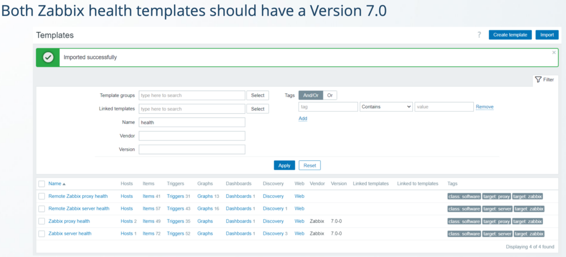This screenshot has height=257, width=566.
Task: Apply the template filter
Action: pyautogui.click(x=285, y=165)
